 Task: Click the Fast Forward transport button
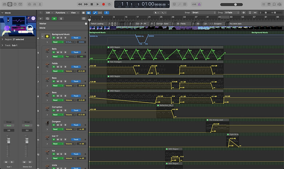click(86, 4)
